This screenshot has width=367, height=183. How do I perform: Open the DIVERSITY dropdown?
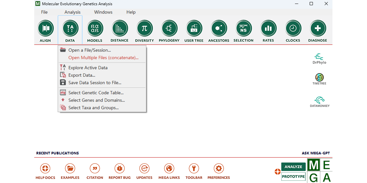click(x=144, y=29)
